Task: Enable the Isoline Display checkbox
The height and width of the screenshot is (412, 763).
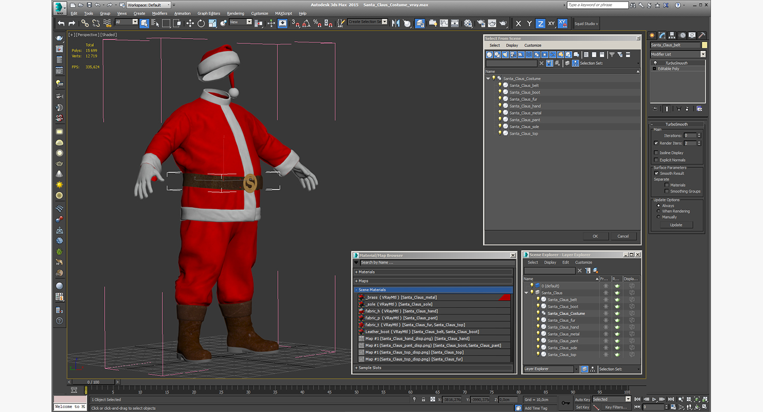Action: tap(656, 152)
